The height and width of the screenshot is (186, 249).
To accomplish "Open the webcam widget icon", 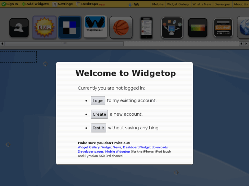I will (x=19, y=28).
